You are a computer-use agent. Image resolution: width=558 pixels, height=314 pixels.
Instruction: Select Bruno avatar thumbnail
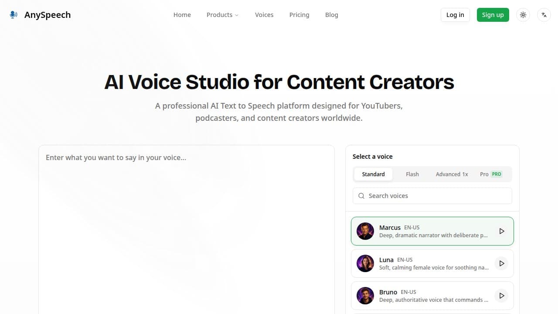click(365, 296)
